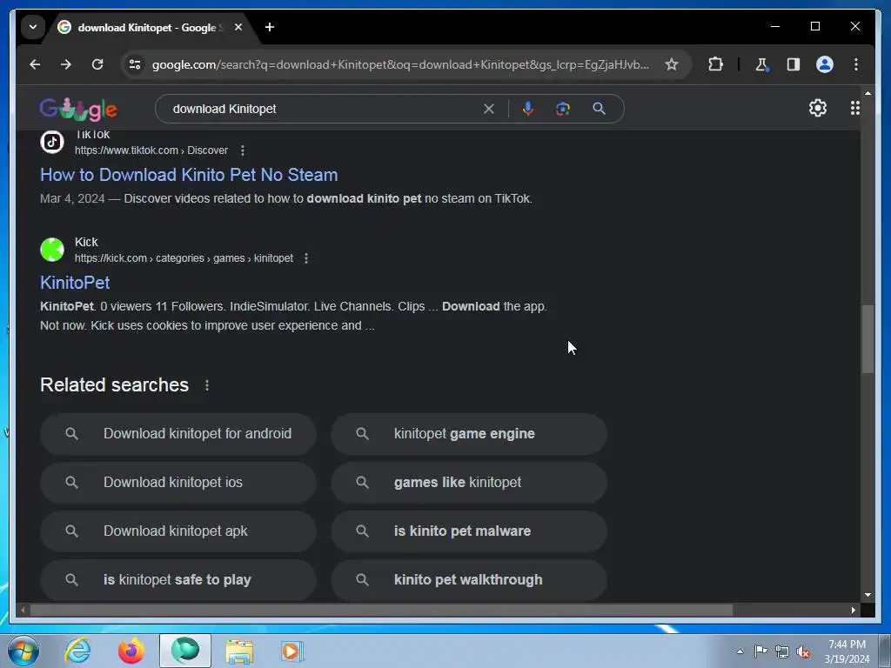Click the scroll right arrow

click(x=853, y=610)
